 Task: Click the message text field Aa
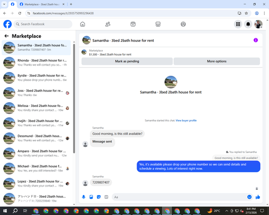[179, 197]
